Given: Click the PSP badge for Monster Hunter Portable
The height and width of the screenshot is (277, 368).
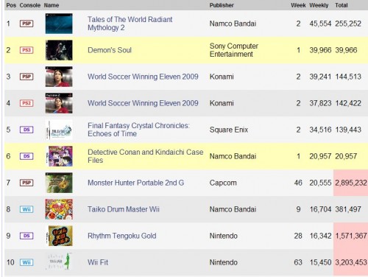Looking at the screenshot, I should (26, 183).
